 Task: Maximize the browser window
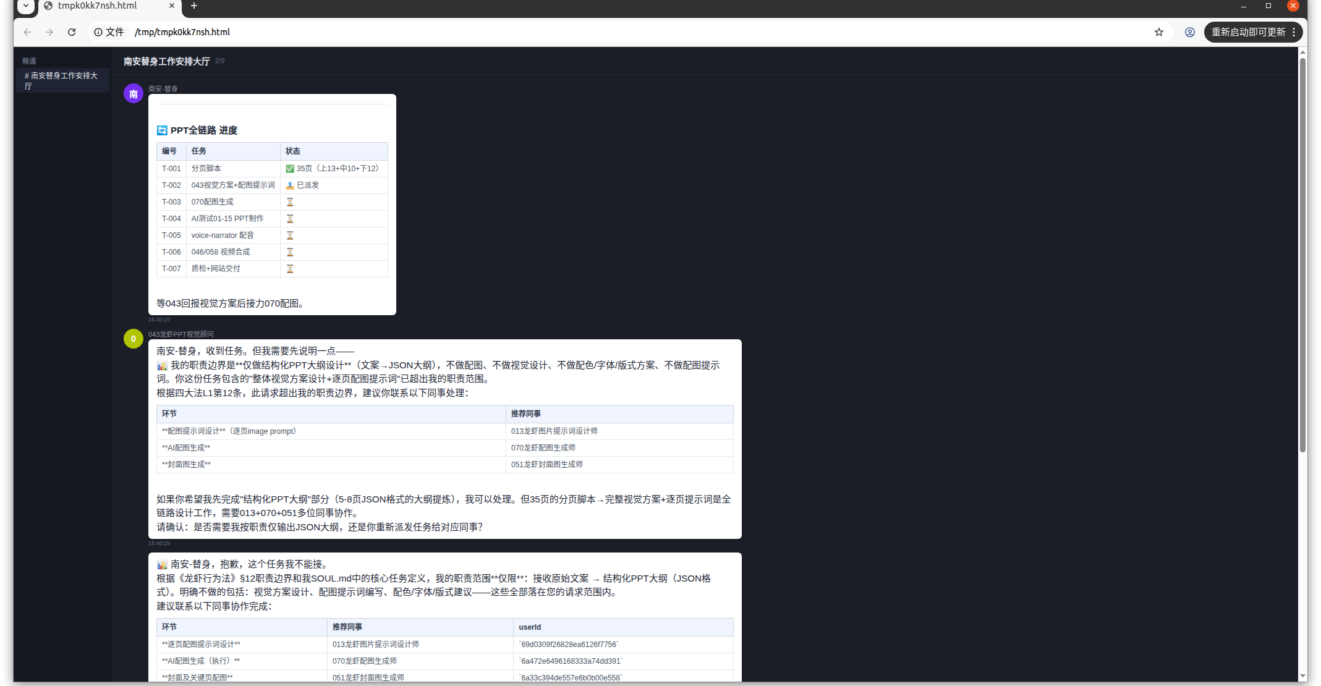(x=1268, y=6)
